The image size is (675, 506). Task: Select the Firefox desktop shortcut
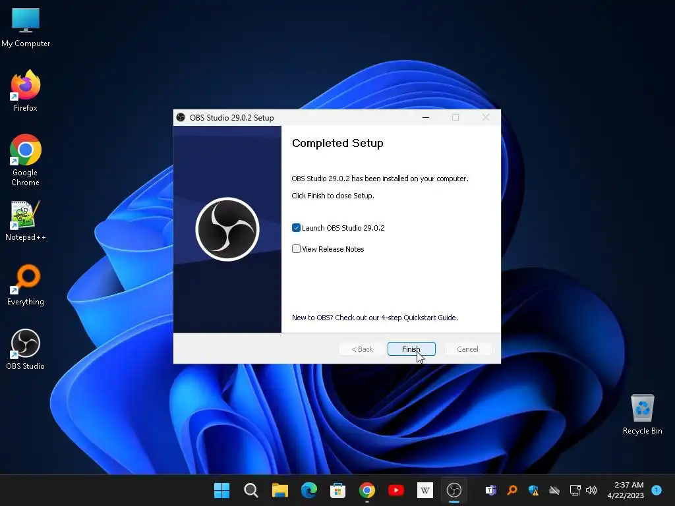tap(26, 91)
